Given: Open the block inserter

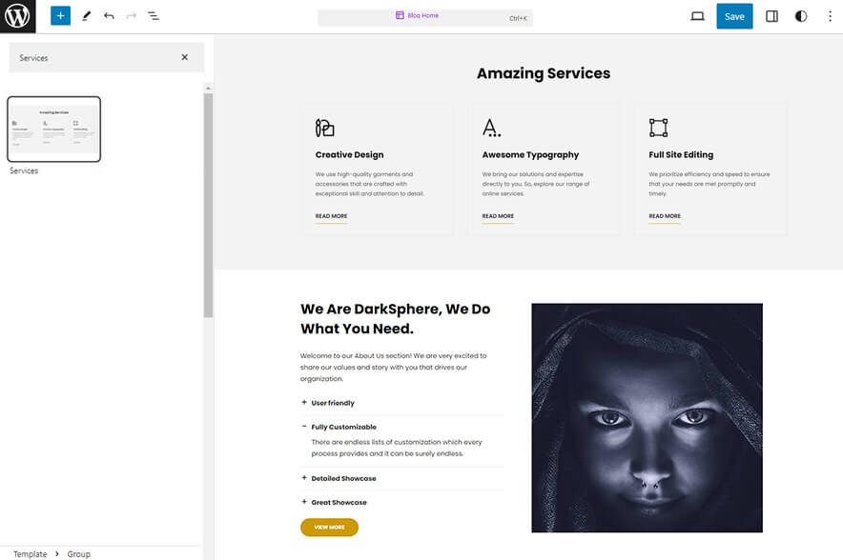Looking at the screenshot, I should (x=59, y=15).
